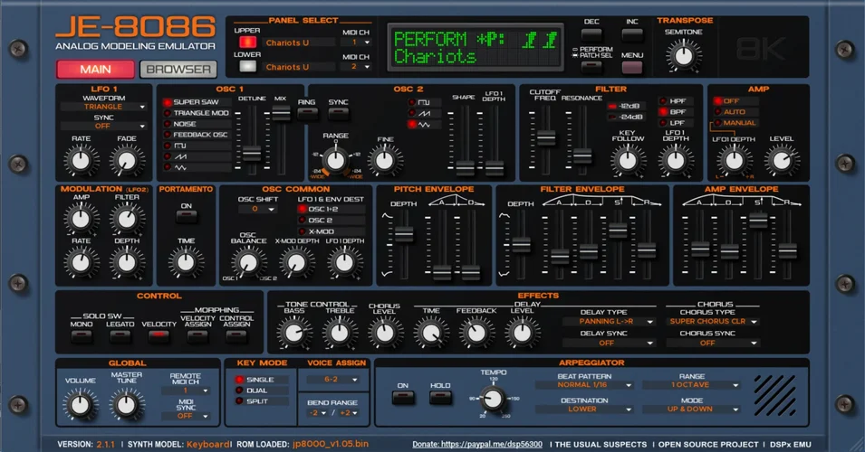Click the Arpeggiator Tempo knob
This screenshot has width=865, height=452.
point(493,398)
